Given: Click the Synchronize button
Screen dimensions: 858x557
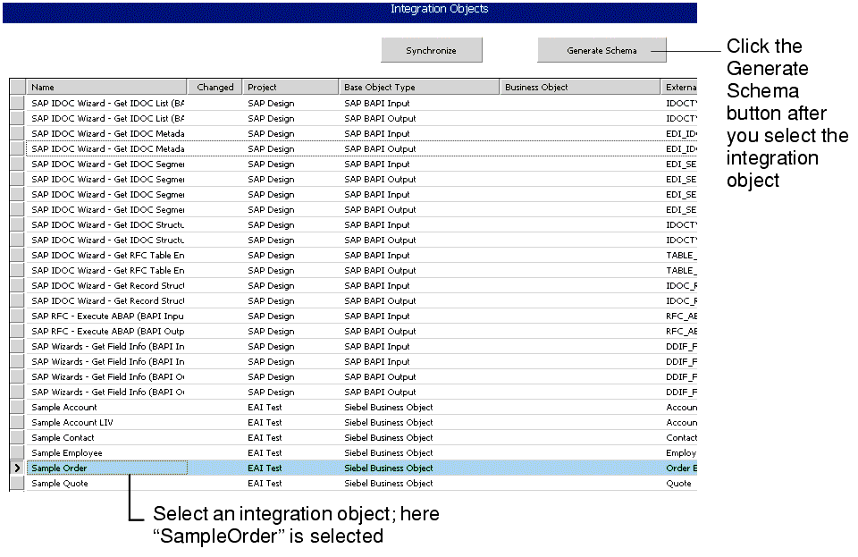Looking at the screenshot, I should tap(431, 50).
